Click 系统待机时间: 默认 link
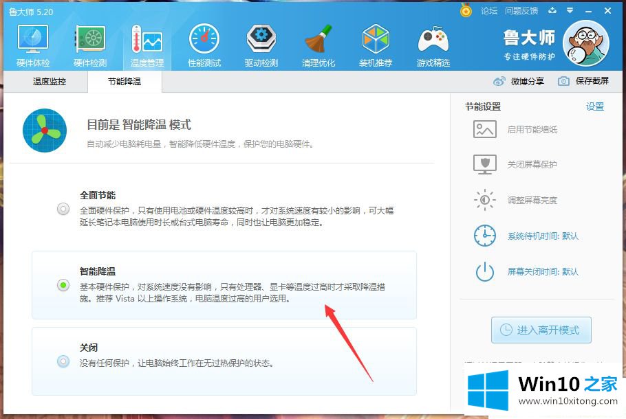The width and height of the screenshot is (626, 419). coord(543,236)
